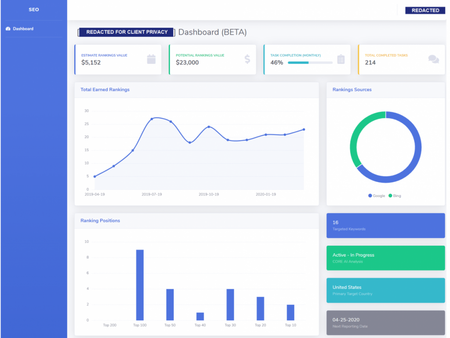Click the Dashboard speedometer icon in sidebar
Screen dimensions: 450x338
click(x=8, y=29)
